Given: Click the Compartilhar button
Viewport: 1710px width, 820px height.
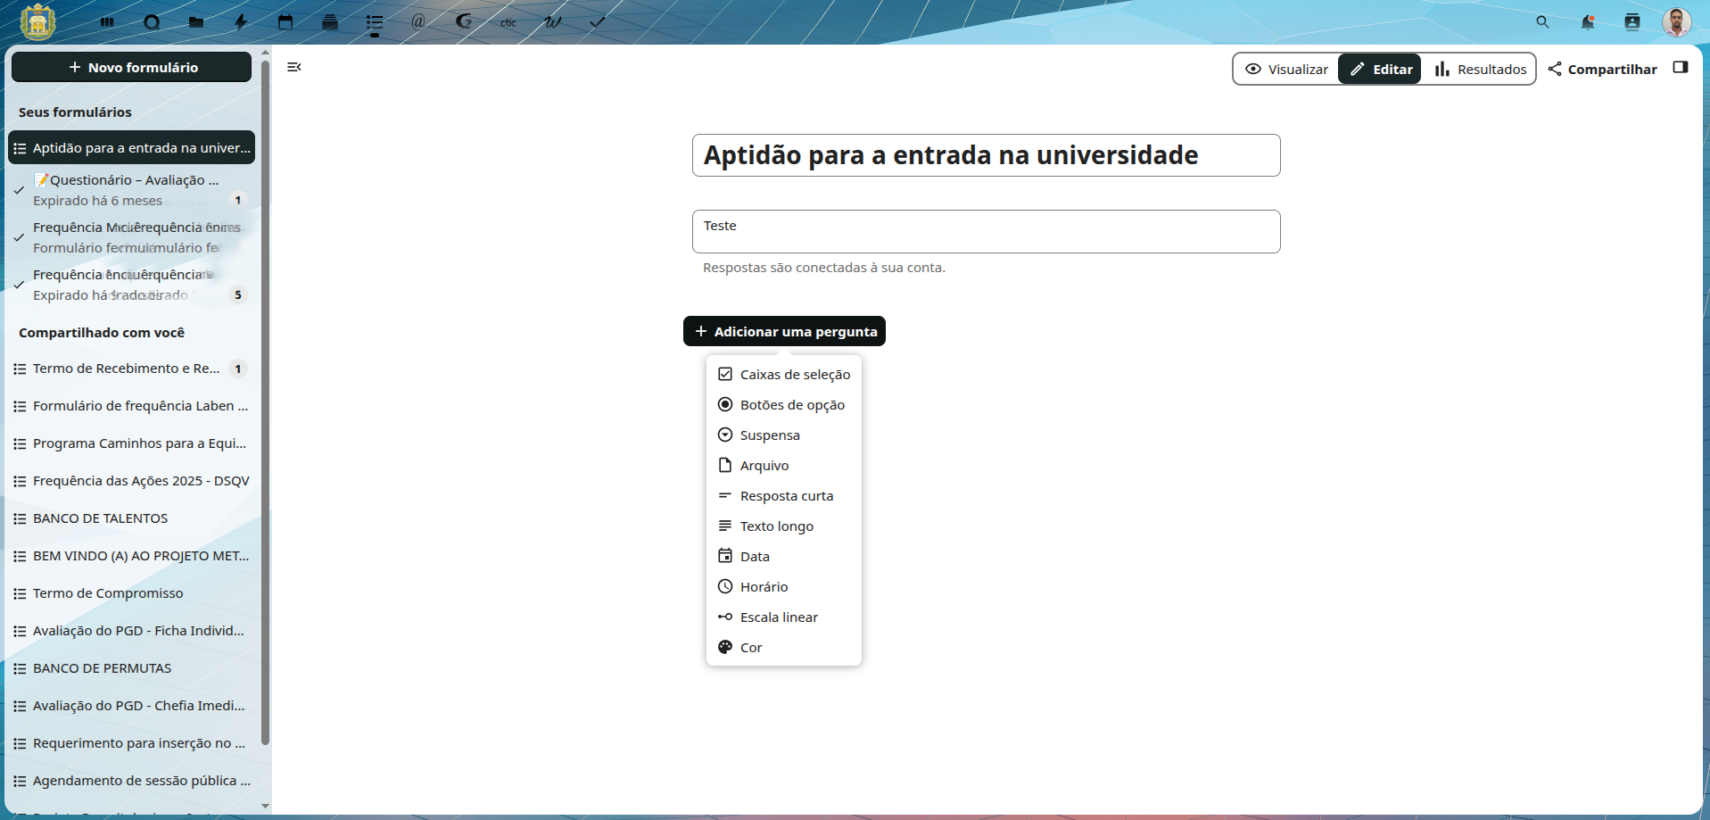Looking at the screenshot, I should 1602,69.
